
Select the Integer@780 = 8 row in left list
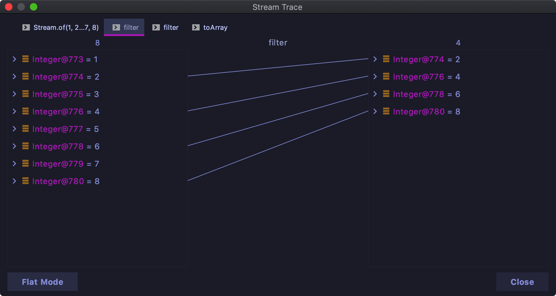(66, 181)
